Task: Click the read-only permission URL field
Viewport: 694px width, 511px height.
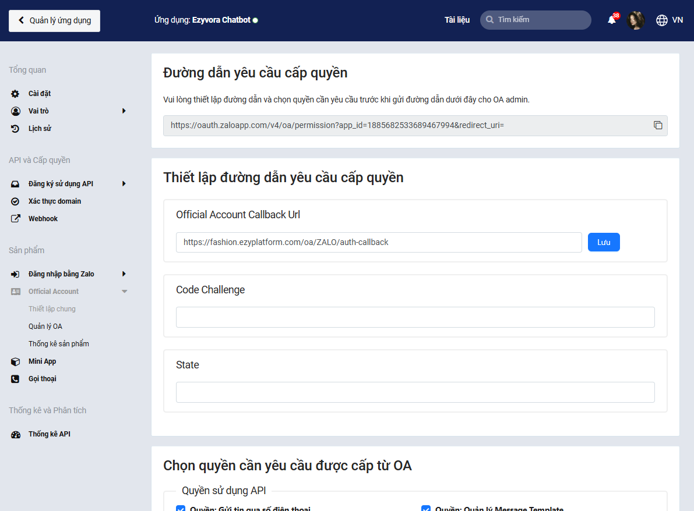Action: click(415, 126)
